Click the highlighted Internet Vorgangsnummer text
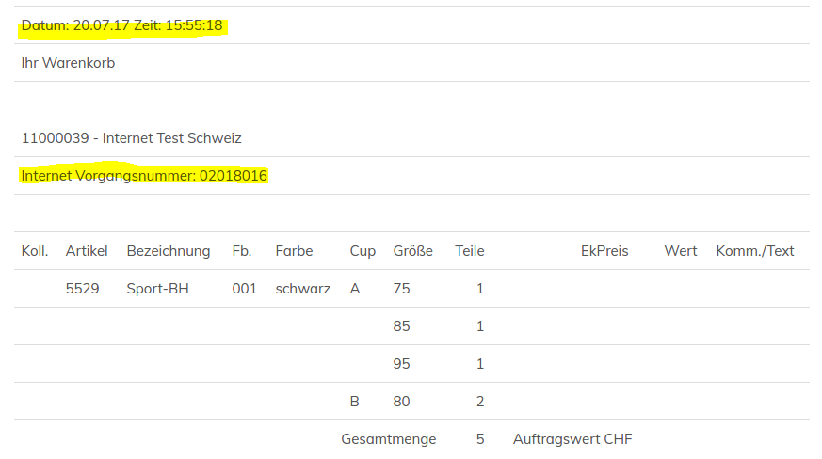The height and width of the screenshot is (459, 822). (144, 176)
